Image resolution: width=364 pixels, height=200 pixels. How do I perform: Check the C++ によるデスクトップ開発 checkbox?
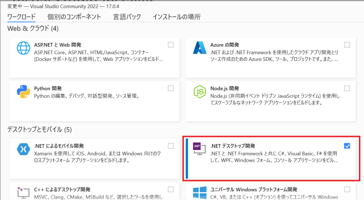[171, 190]
